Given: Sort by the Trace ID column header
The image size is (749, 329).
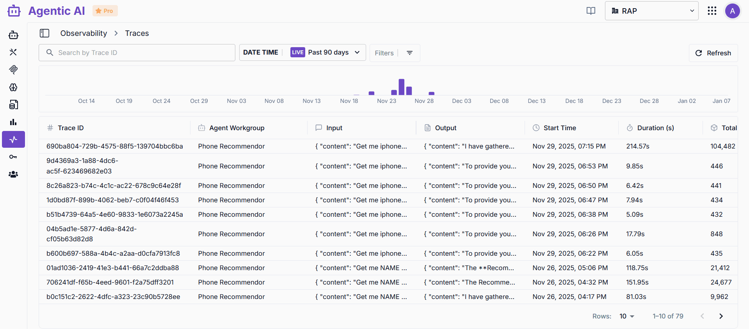Looking at the screenshot, I should (x=71, y=128).
